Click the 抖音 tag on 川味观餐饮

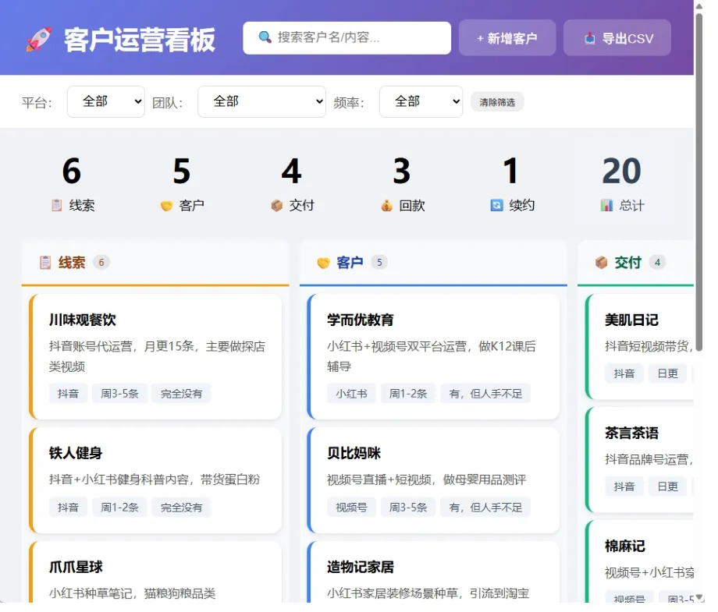68,394
